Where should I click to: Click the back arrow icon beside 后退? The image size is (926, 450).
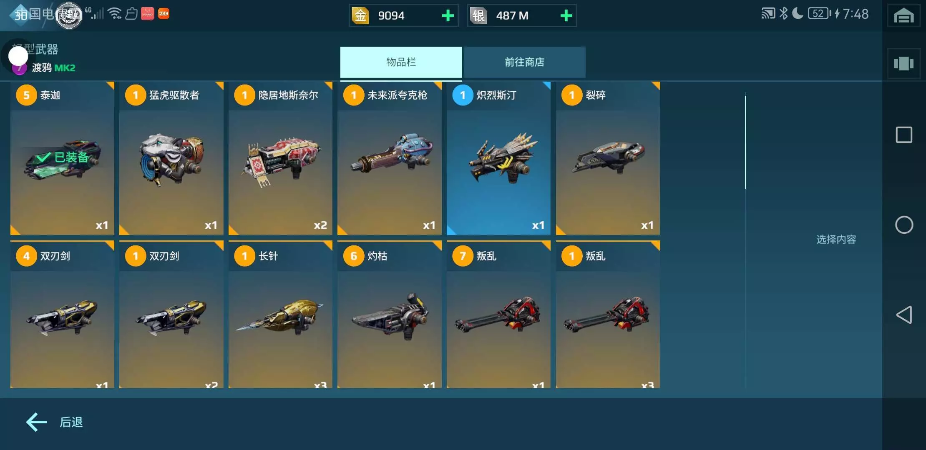37,422
